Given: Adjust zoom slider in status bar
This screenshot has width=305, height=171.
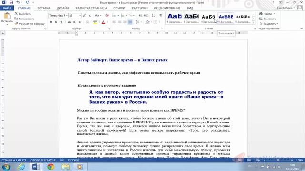Looking at the screenshot, I should [x=278, y=160].
